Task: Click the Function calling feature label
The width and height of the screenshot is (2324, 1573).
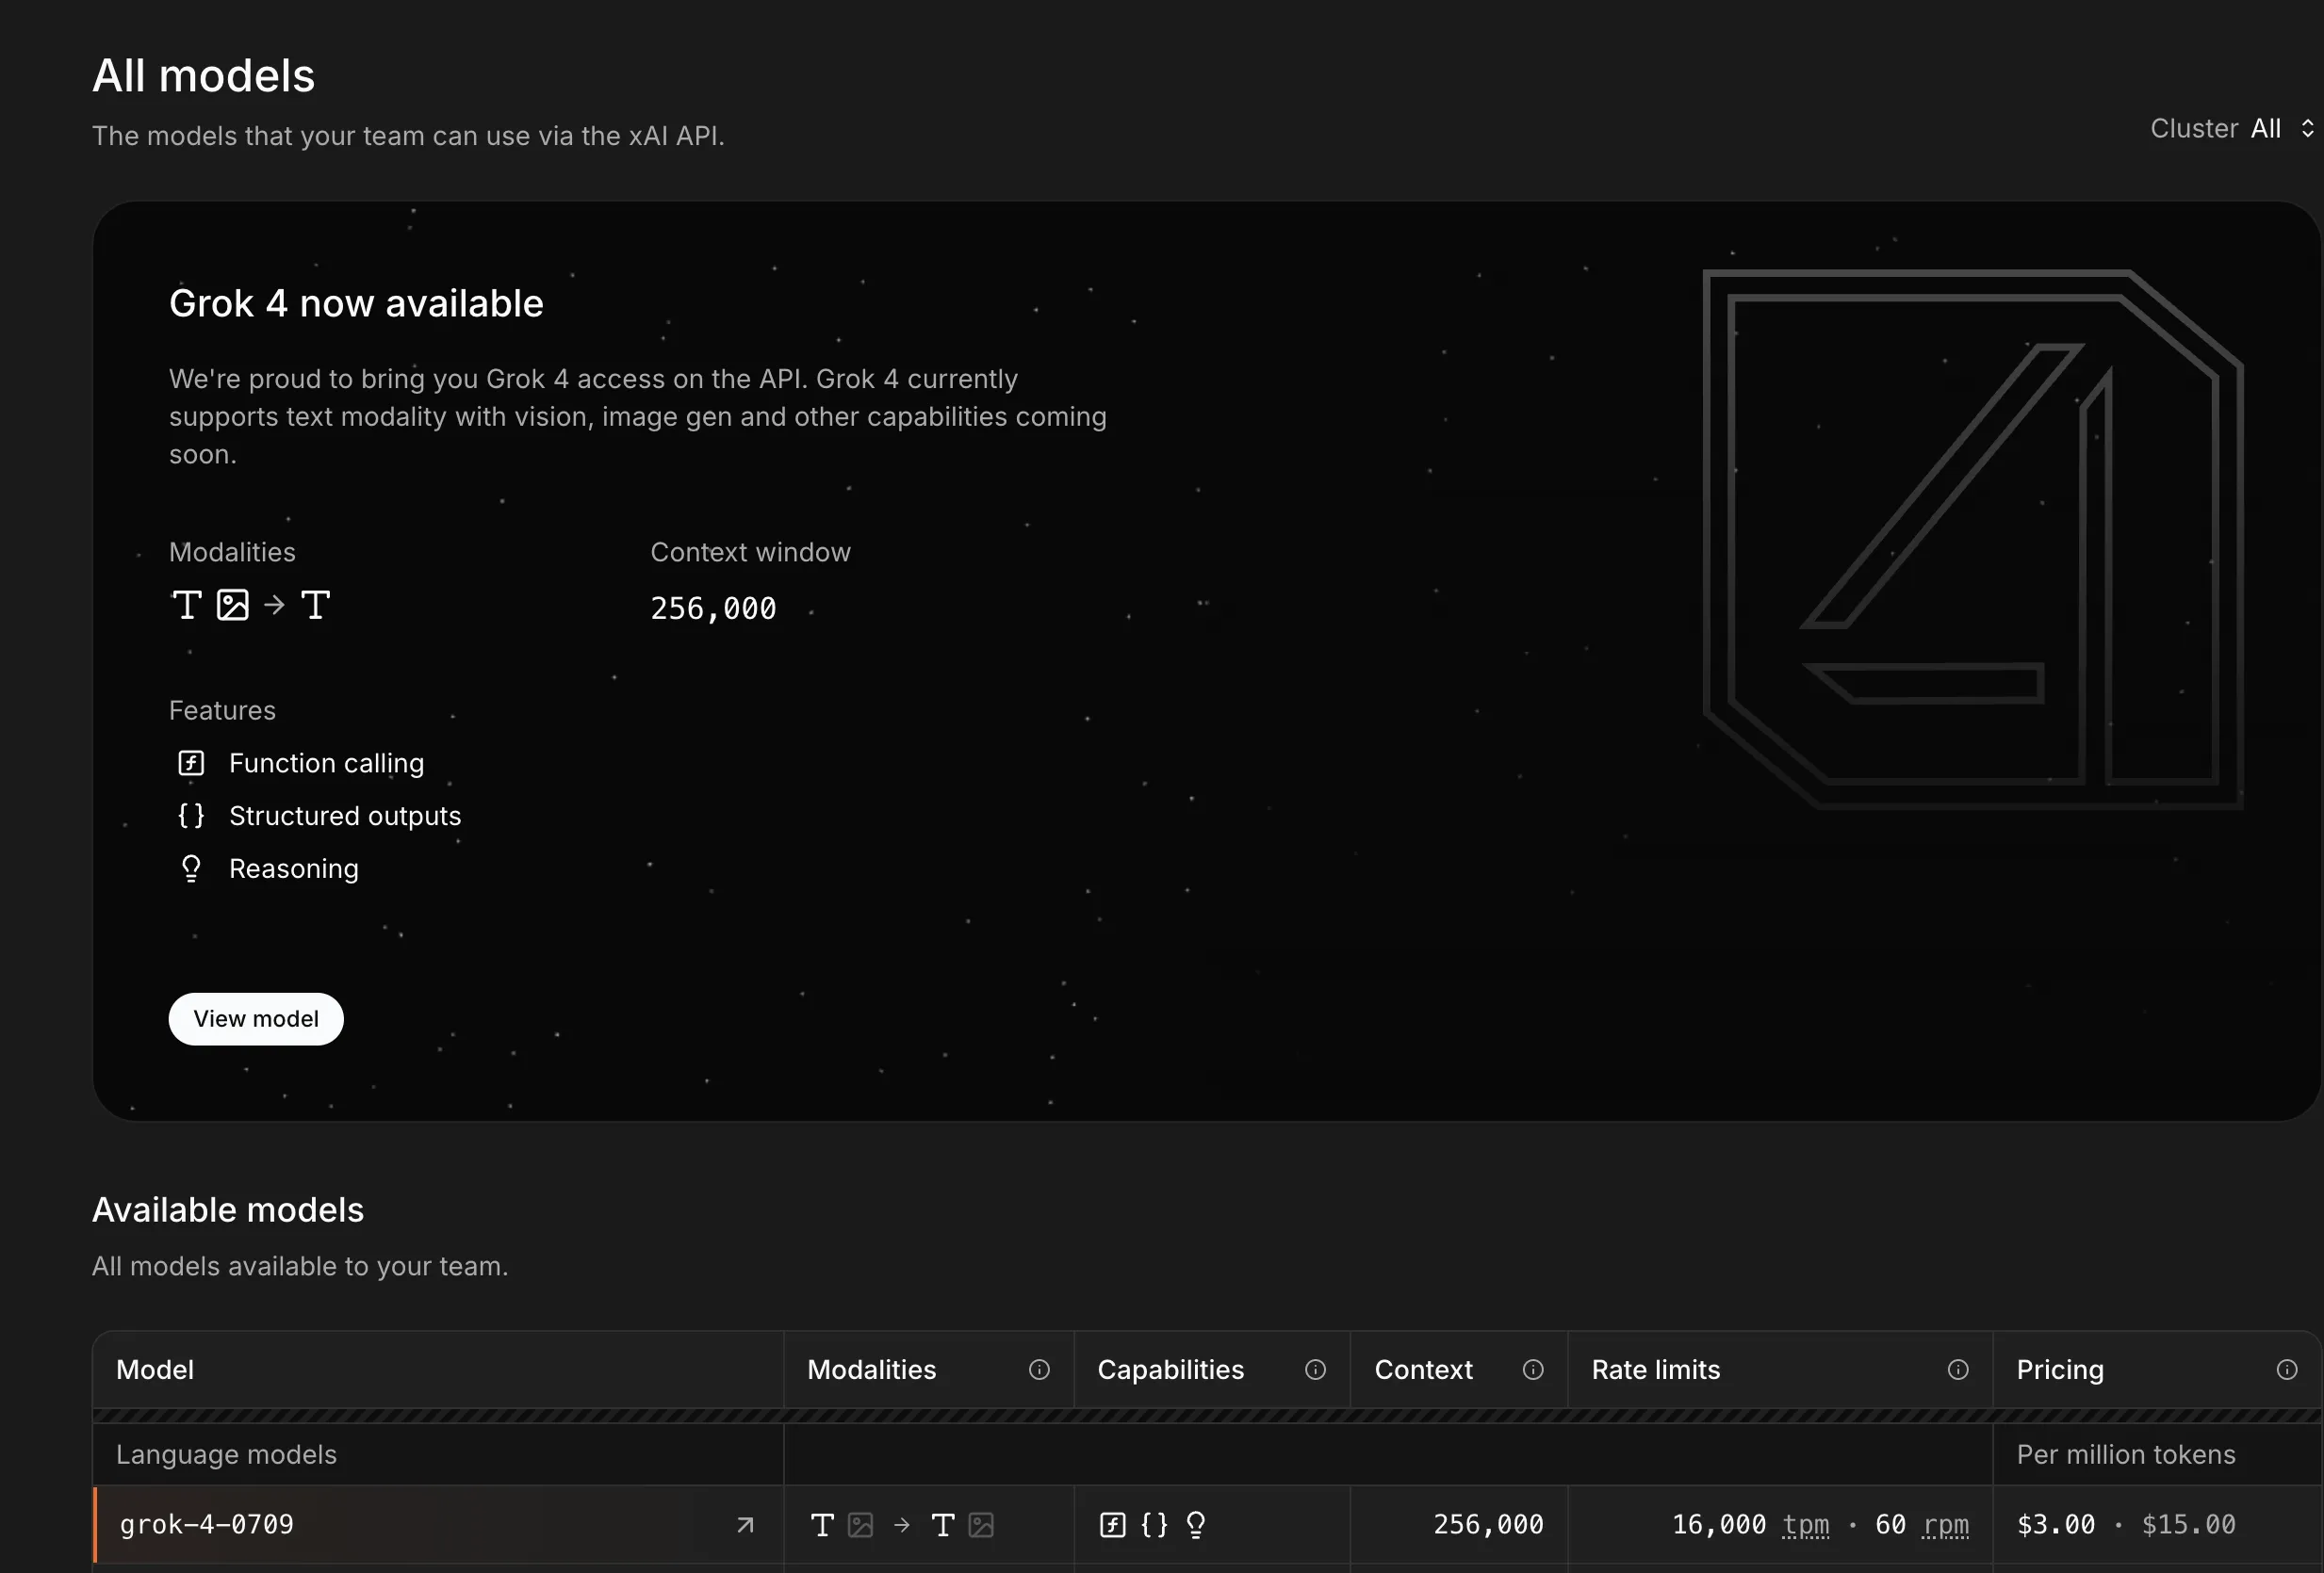Action: tap(327, 764)
